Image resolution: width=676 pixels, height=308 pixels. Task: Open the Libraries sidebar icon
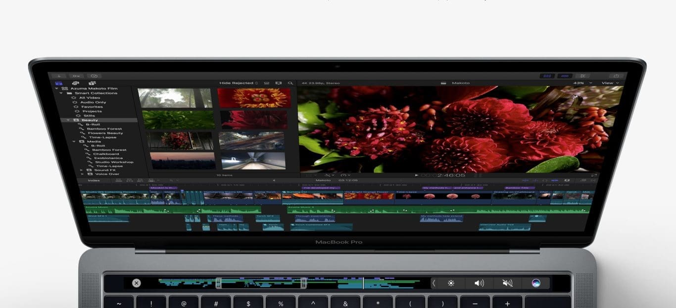[59, 84]
